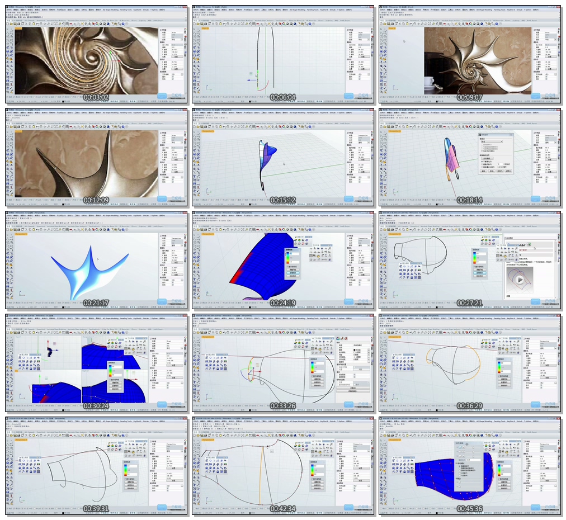
Task: Open the frame stamped 00:06:04
Action: click(283, 54)
